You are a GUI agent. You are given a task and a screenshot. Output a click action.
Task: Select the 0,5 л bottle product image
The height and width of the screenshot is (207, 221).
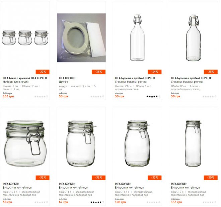click(x=193, y=37)
